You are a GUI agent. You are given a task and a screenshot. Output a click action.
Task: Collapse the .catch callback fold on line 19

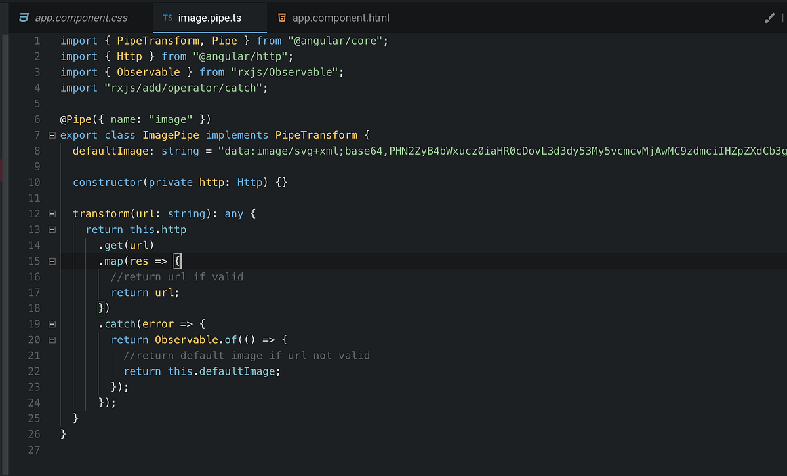point(51,323)
